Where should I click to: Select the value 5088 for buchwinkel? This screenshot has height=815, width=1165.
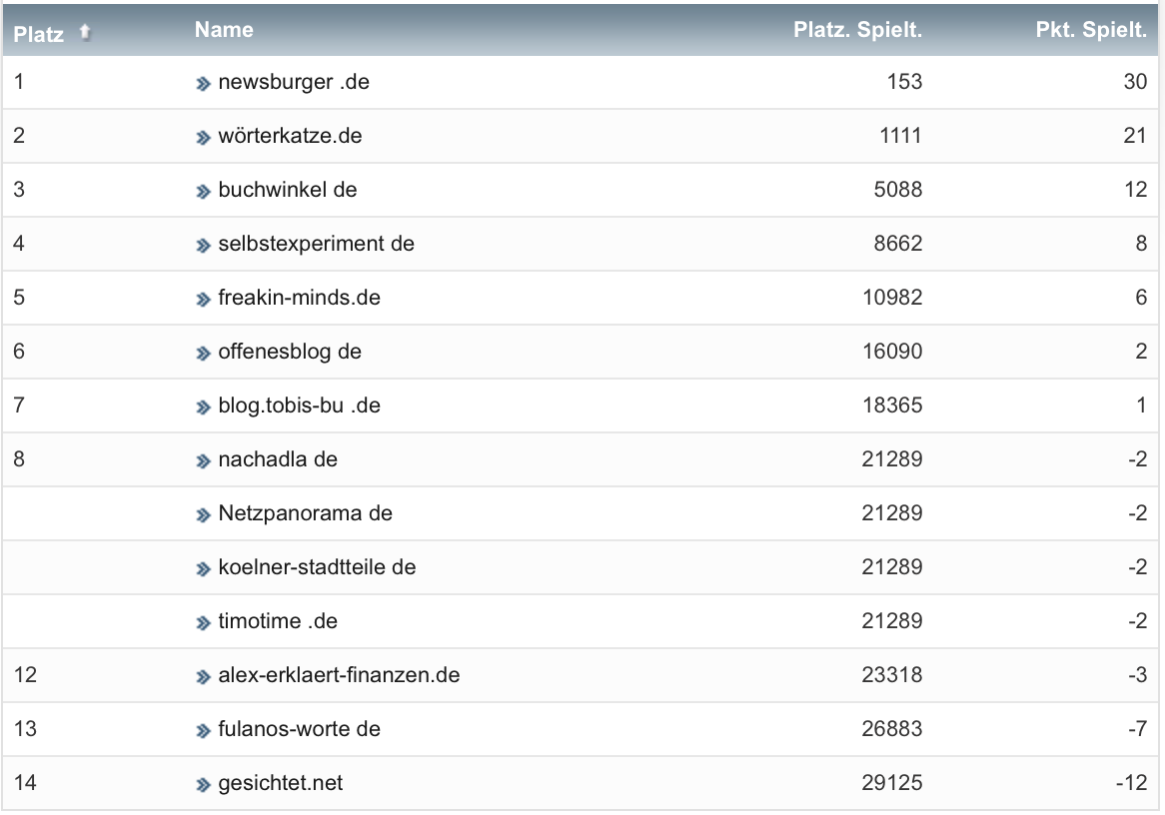click(897, 190)
